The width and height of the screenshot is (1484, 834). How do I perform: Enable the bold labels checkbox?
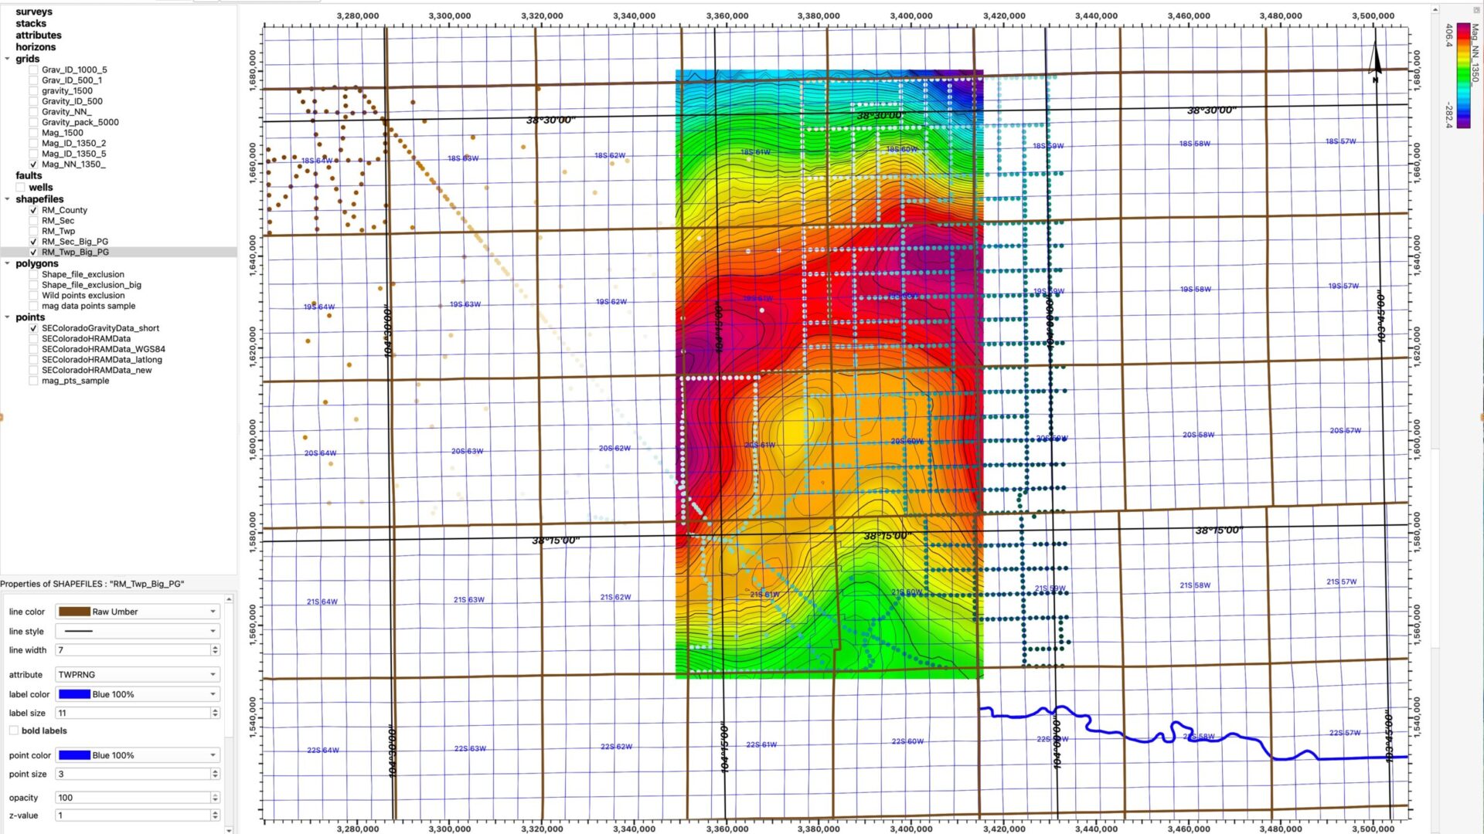[x=14, y=731]
